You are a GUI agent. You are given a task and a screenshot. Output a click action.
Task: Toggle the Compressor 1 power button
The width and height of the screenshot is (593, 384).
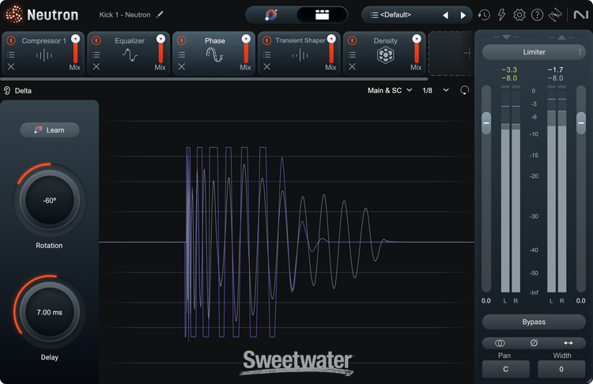point(11,40)
